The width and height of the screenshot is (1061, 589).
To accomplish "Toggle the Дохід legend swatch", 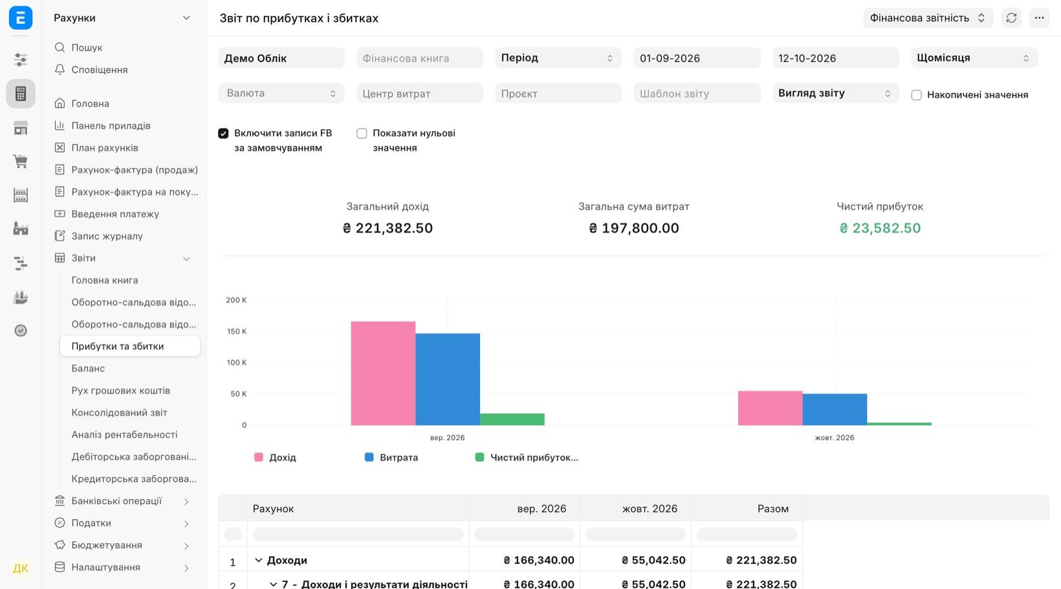I will (259, 457).
